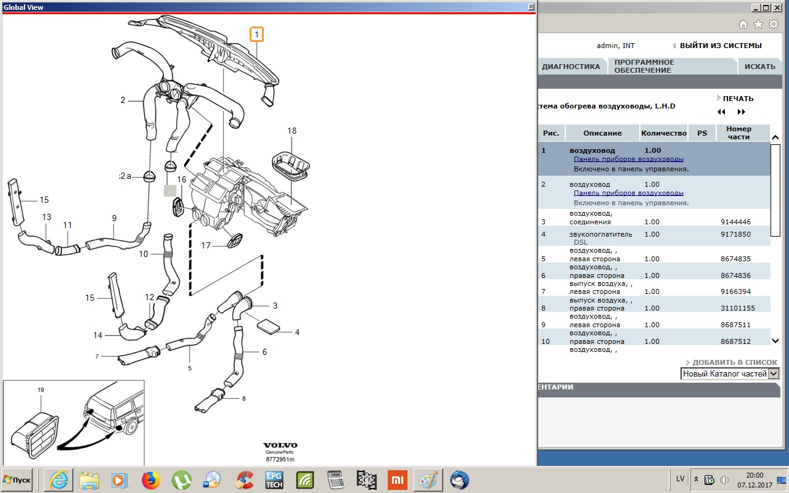Image resolution: width=789 pixels, height=493 pixels.
Task: Go to previous page with double-left arrows
Action: [x=722, y=112]
